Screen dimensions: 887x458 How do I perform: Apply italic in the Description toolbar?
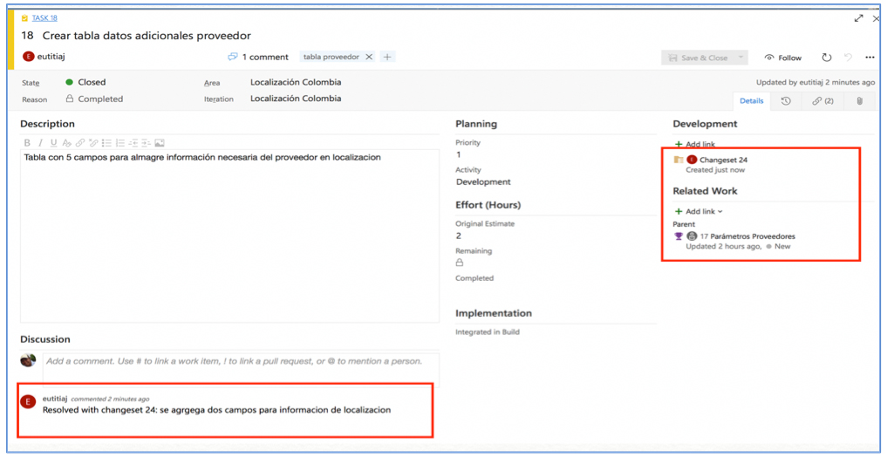pos(40,143)
